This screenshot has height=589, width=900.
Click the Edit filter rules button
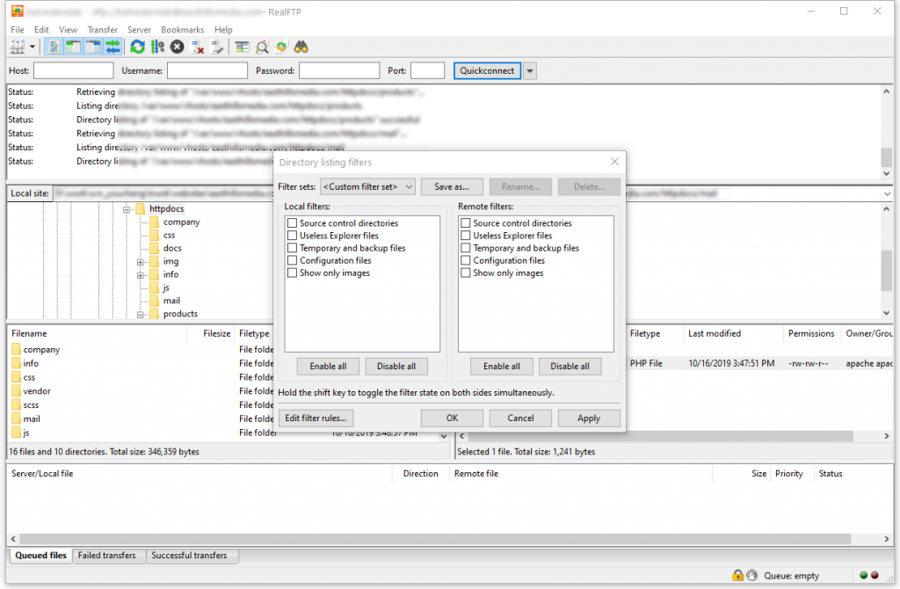point(316,418)
